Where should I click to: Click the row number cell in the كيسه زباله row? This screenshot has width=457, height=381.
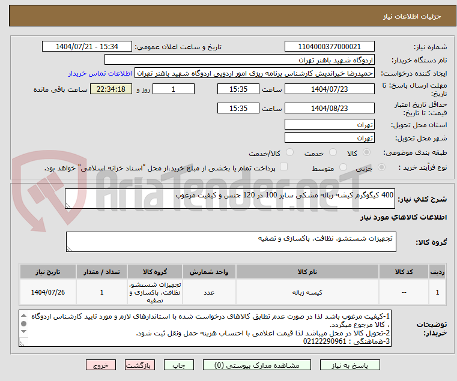437,292
